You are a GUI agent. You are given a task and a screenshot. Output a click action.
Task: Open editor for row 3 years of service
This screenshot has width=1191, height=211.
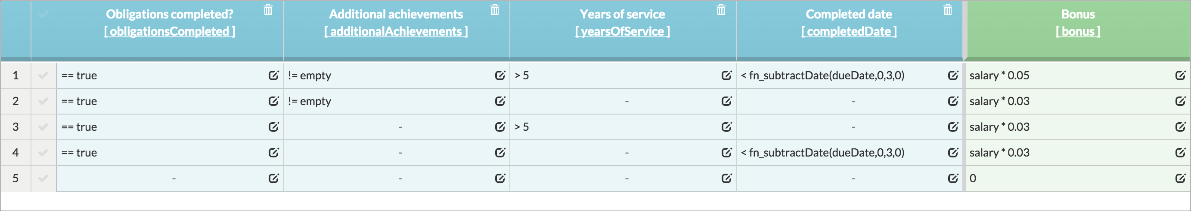coord(727,127)
